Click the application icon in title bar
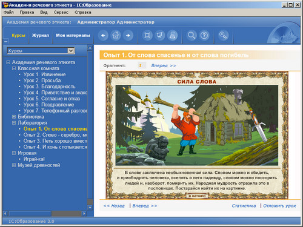Screen dimensions: 303x227 (x=5, y=5)
